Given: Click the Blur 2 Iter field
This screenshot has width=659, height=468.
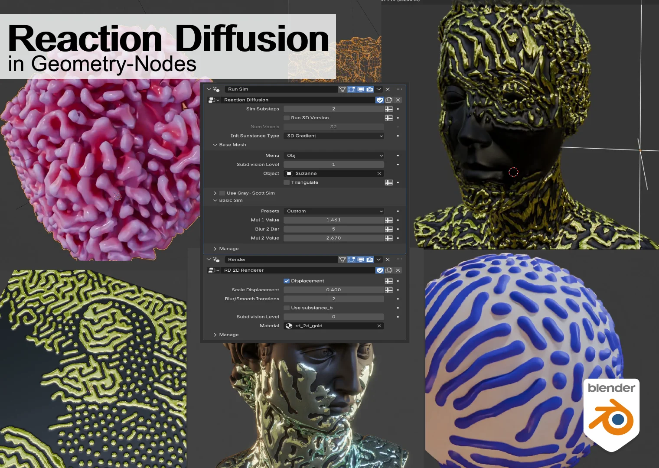Looking at the screenshot, I should (x=334, y=229).
